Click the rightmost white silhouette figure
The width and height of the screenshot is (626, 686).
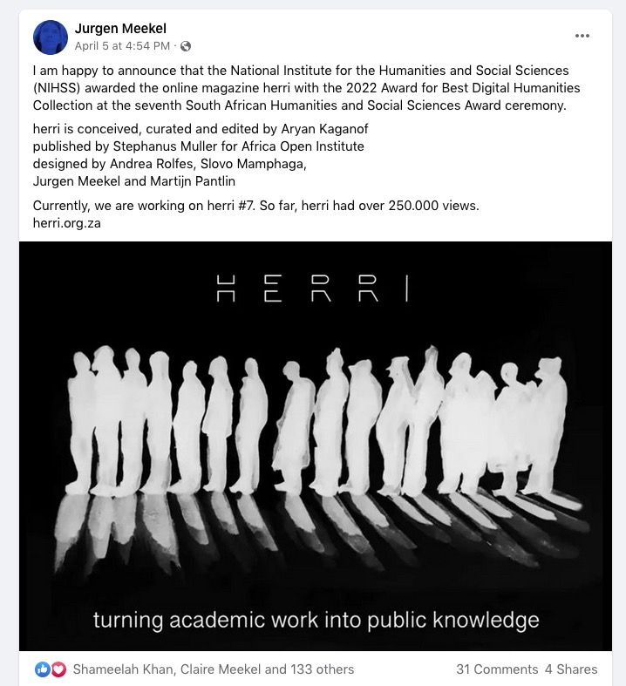click(548, 426)
